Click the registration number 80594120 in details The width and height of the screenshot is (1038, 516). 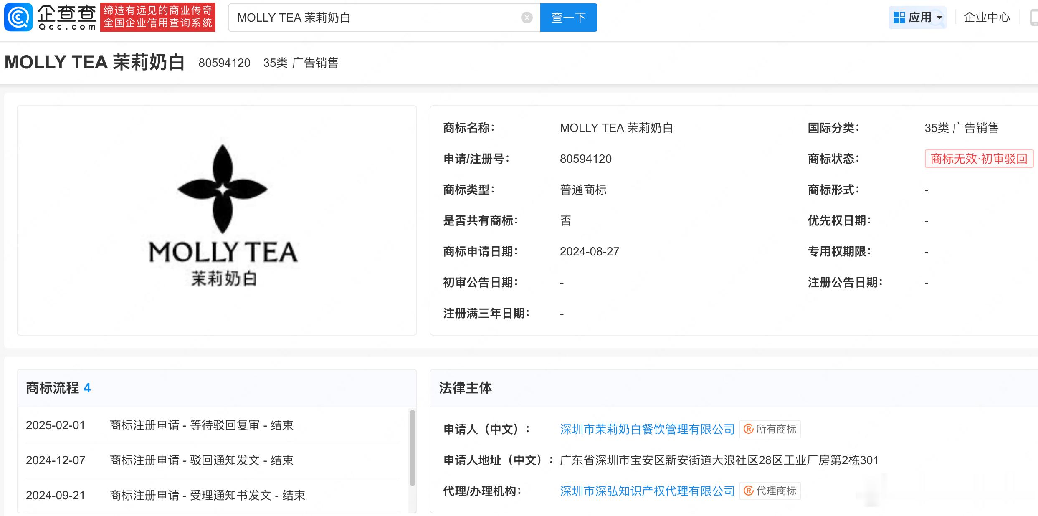tap(586, 159)
